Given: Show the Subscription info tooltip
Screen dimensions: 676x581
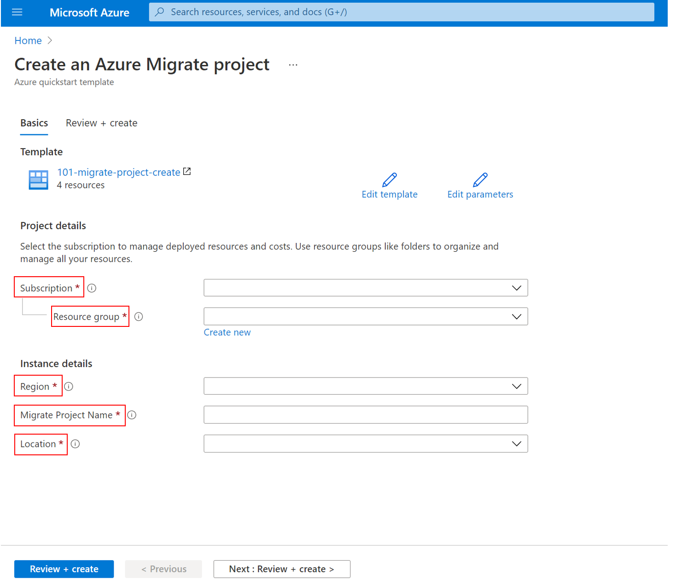Looking at the screenshot, I should pos(92,288).
